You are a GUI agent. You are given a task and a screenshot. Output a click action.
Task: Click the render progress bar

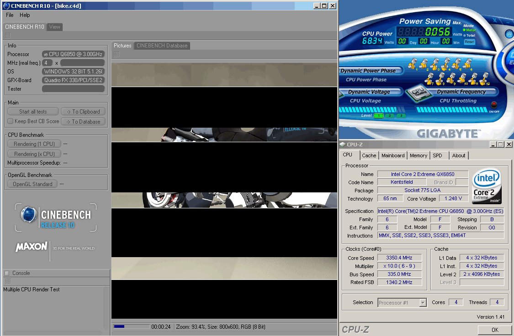131,326
